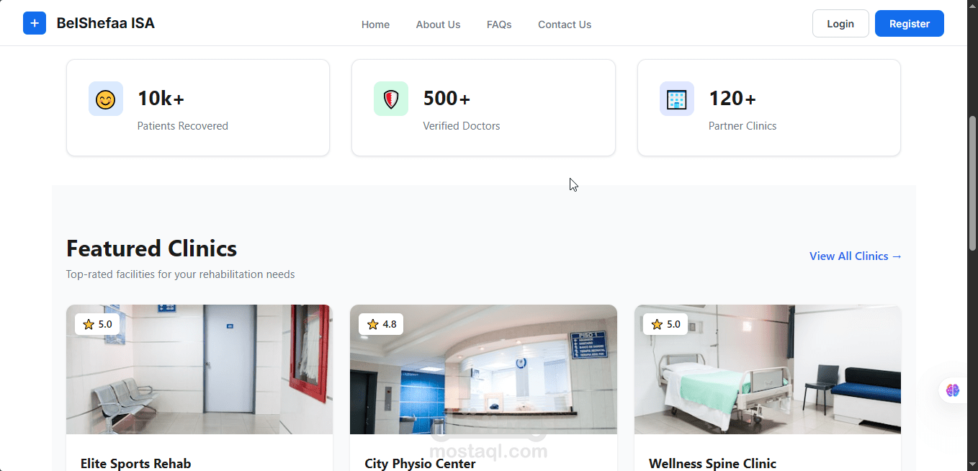Click the blue plus logo icon

[35, 23]
